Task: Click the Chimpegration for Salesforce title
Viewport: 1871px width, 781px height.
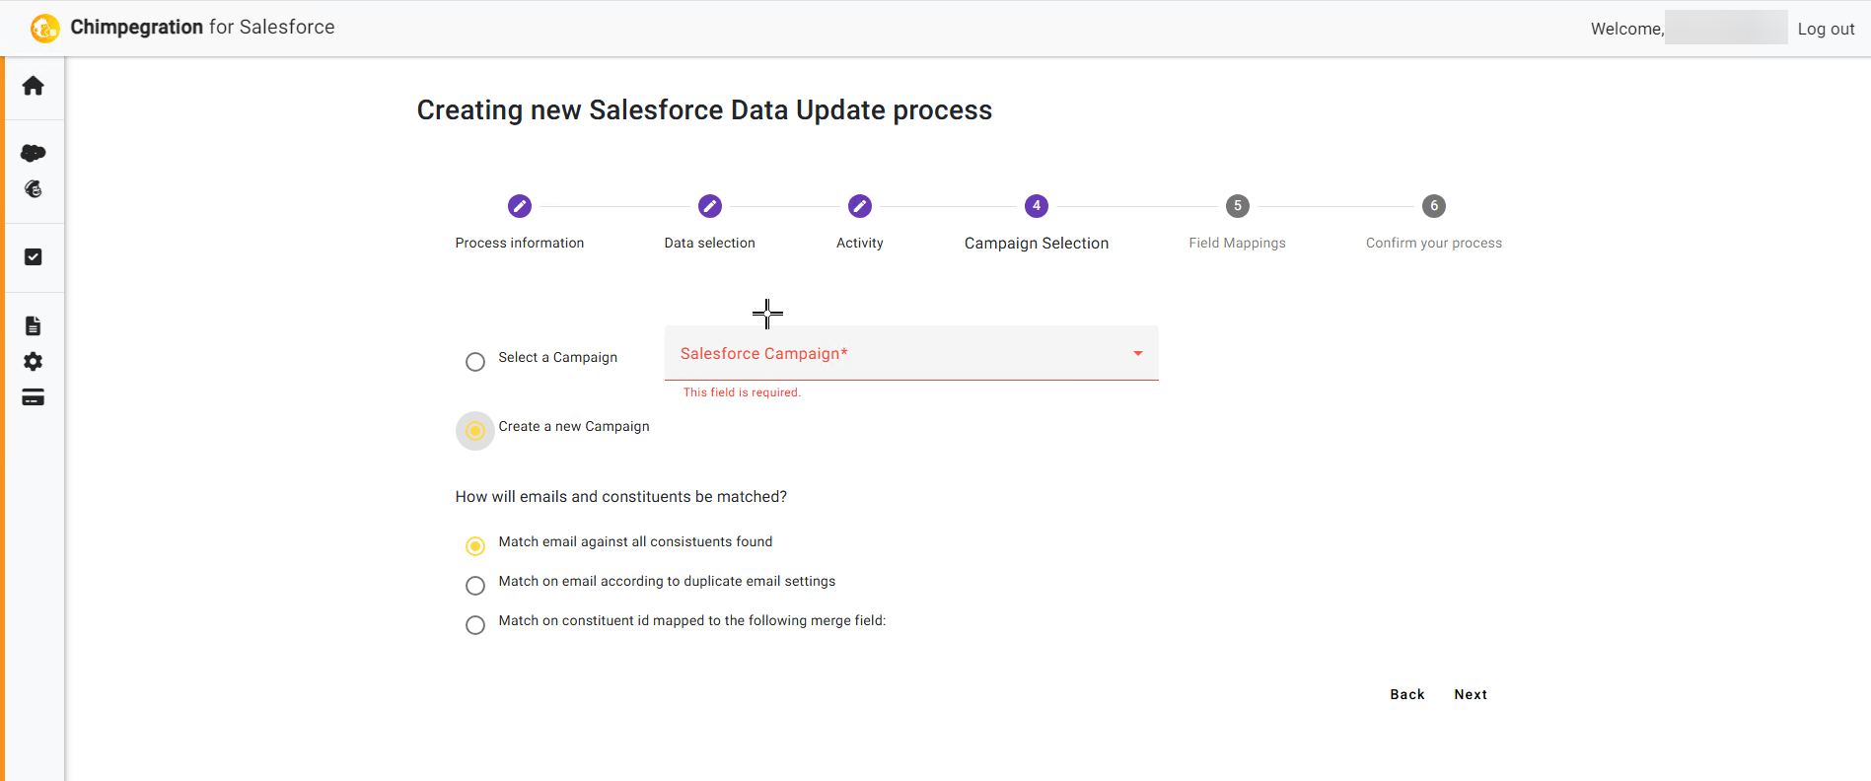Action: 202,28
